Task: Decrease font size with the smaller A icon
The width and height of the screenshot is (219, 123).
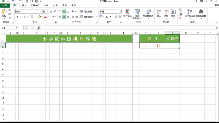Action: click(55, 12)
